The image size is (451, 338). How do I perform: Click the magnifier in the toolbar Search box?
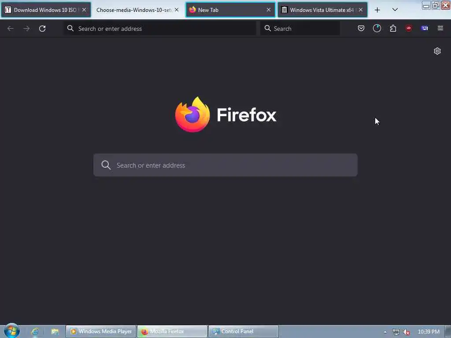[x=267, y=28]
